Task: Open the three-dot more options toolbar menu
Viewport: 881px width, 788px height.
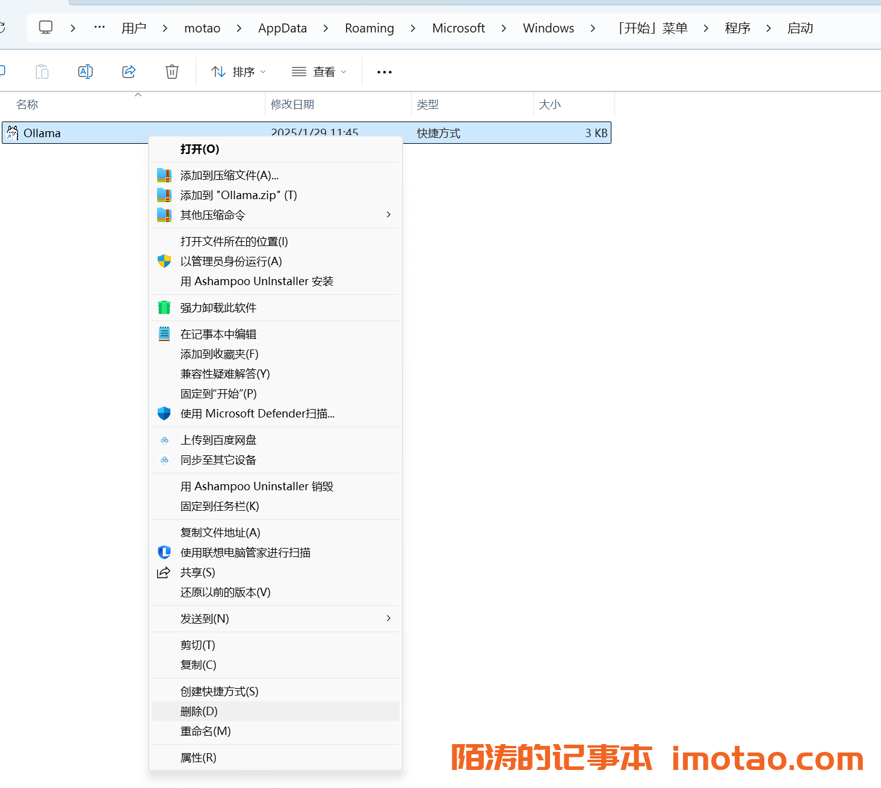Action: point(384,72)
